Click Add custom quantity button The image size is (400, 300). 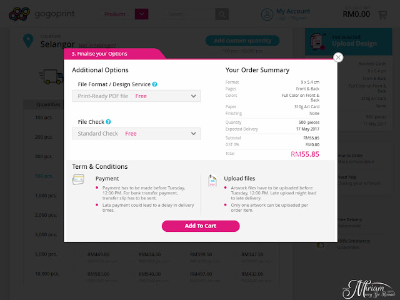[x=242, y=41]
